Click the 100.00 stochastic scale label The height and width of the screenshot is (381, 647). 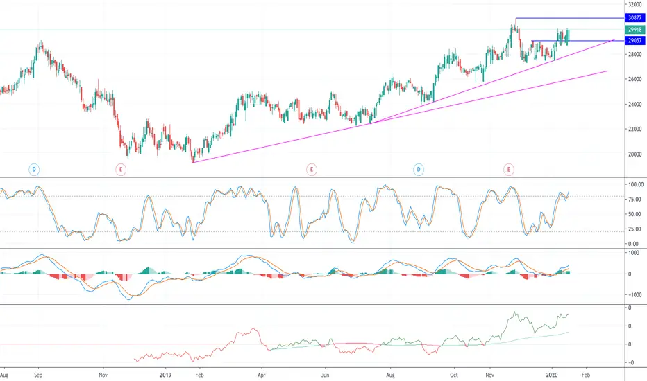click(x=635, y=184)
